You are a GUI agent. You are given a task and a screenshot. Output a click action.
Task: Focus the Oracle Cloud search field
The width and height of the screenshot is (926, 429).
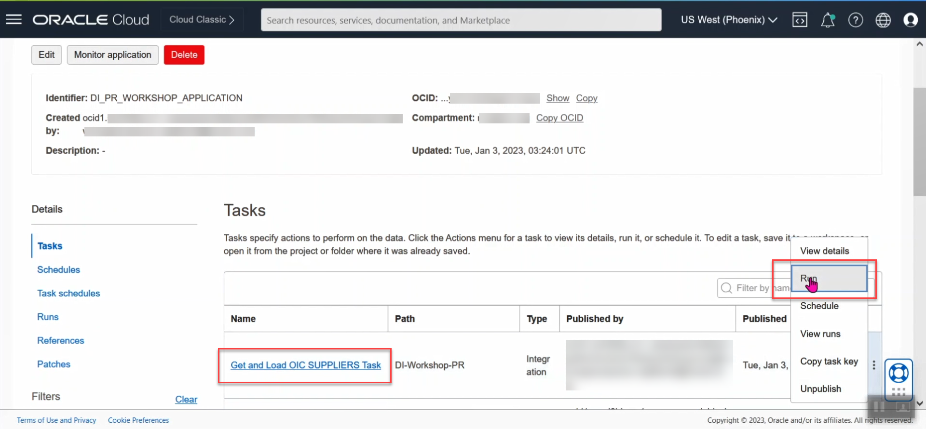click(461, 20)
